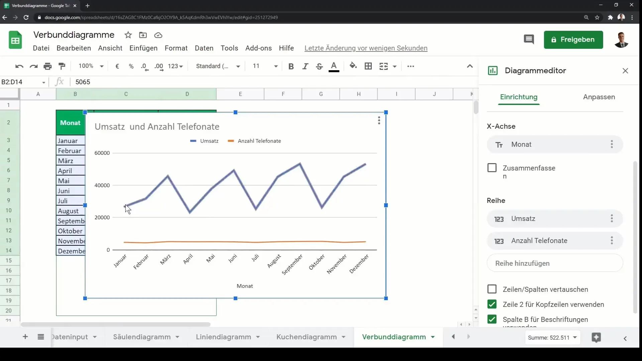Screen dimensions: 642x361
Task: Open the name box dropdown arrow
Action: click(x=44, y=83)
